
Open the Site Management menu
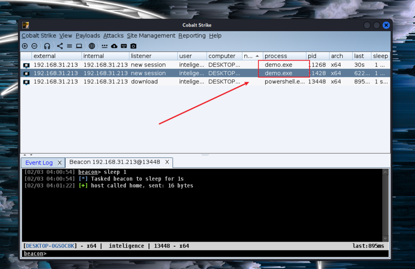point(151,35)
